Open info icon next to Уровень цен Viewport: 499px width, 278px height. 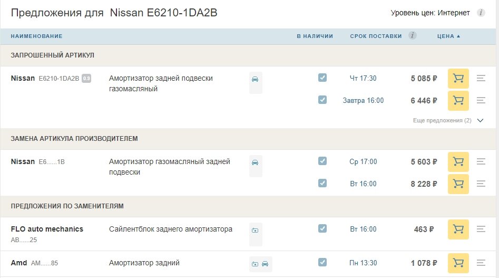[481, 13]
